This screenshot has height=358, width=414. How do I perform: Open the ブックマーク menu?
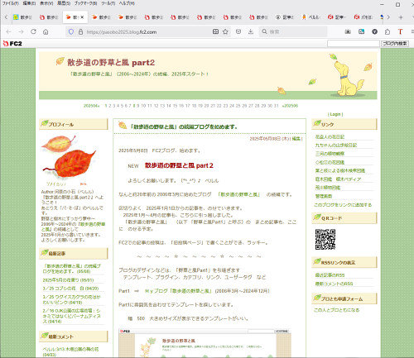click(85, 3)
